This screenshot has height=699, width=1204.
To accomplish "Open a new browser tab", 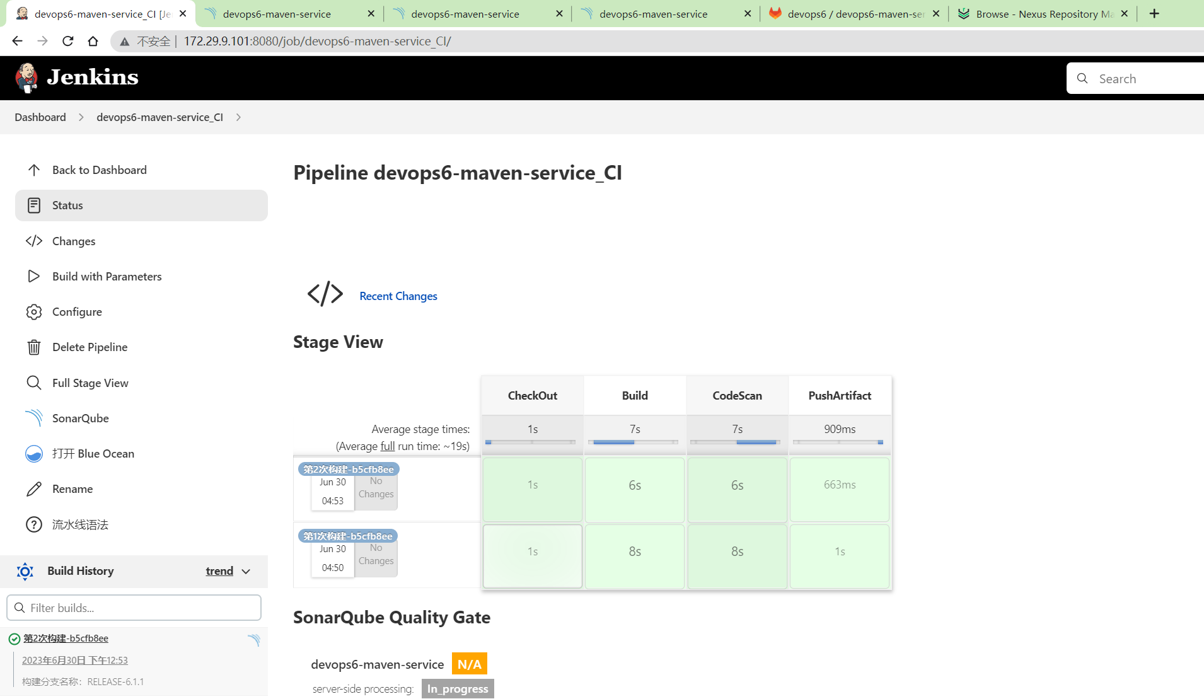I will [x=1154, y=13].
